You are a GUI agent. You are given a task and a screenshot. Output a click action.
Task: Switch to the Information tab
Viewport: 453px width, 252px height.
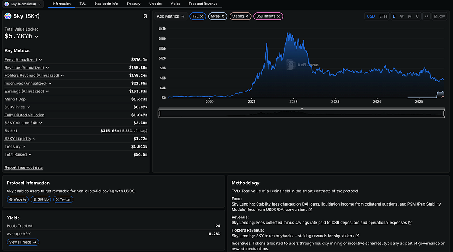click(61, 4)
